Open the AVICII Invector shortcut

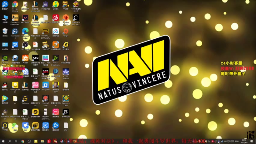coord(66,74)
